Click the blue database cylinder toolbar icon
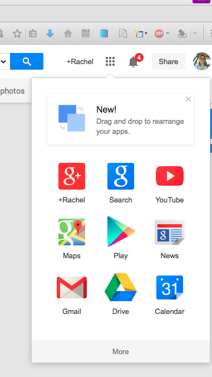 [104, 33]
